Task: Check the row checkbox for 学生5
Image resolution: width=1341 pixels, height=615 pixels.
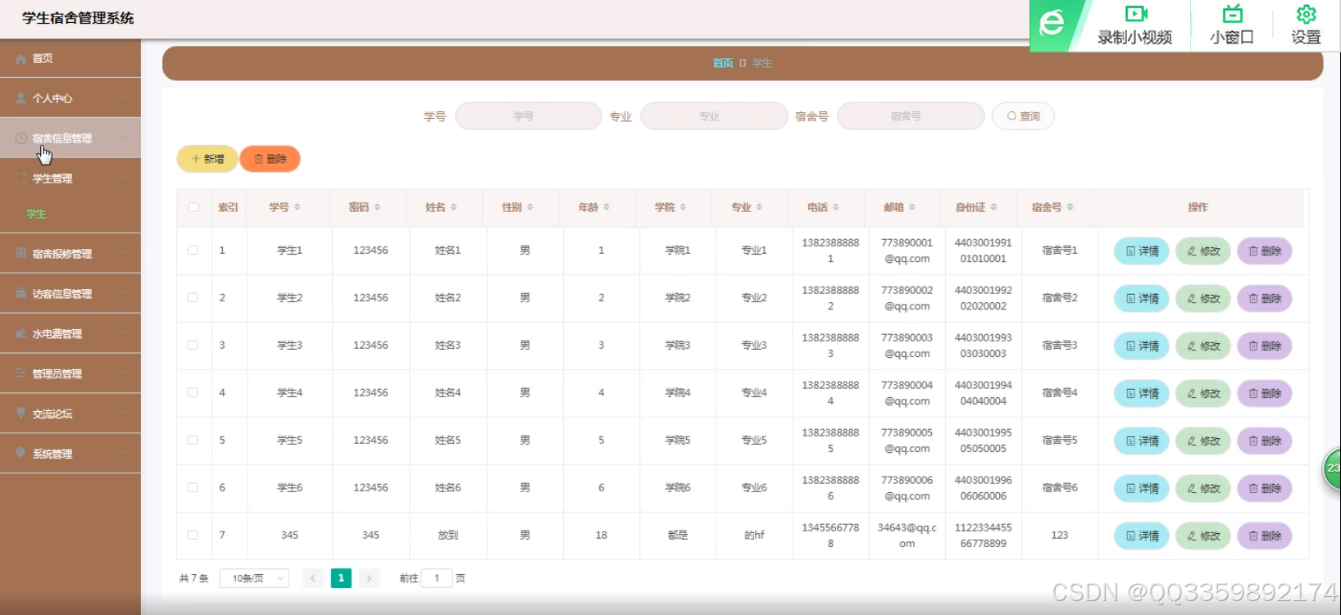Action: point(193,440)
